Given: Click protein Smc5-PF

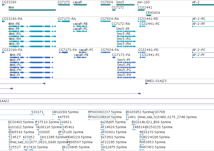Looking at the screenshot, I should [126, 62].
